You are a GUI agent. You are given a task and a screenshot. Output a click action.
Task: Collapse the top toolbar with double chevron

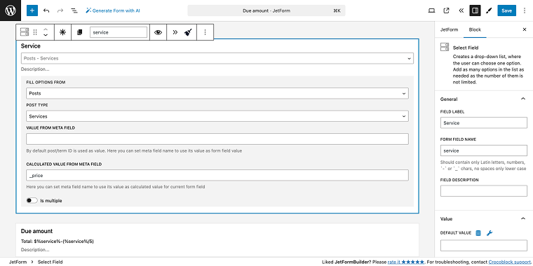click(461, 10)
